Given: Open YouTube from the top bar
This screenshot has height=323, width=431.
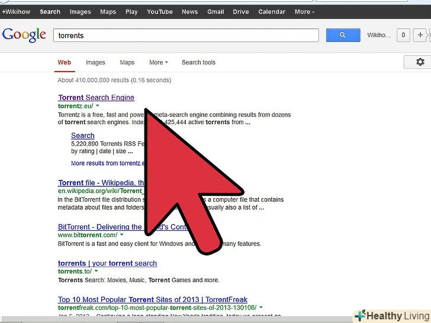Looking at the screenshot, I should (x=160, y=12).
